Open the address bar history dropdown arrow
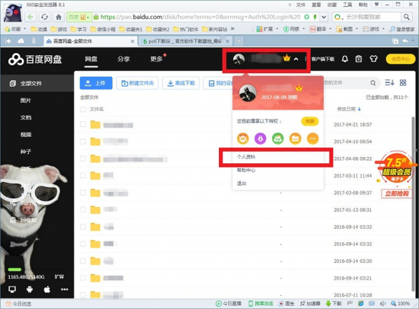The image size is (419, 309). [324, 17]
